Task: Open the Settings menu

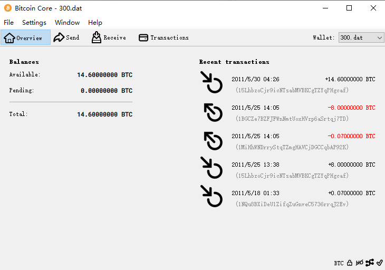Action: [34, 23]
